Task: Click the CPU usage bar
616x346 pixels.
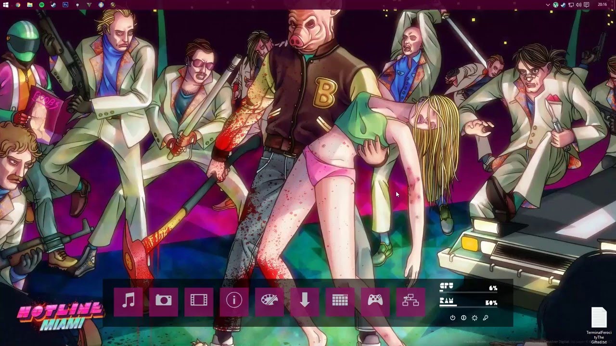Action: (468, 292)
